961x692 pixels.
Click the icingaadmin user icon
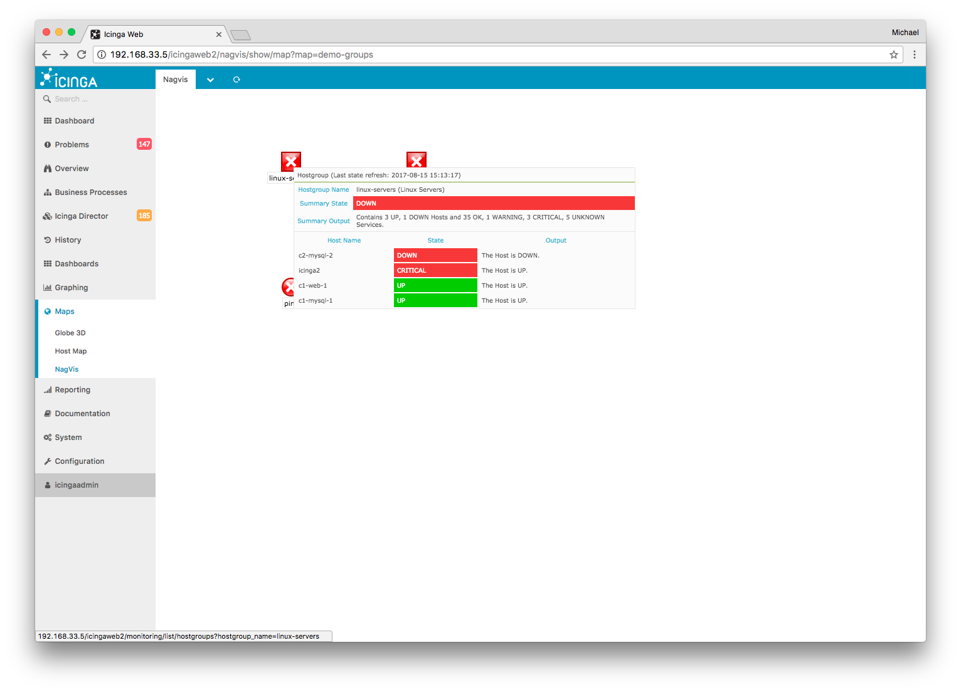(48, 485)
